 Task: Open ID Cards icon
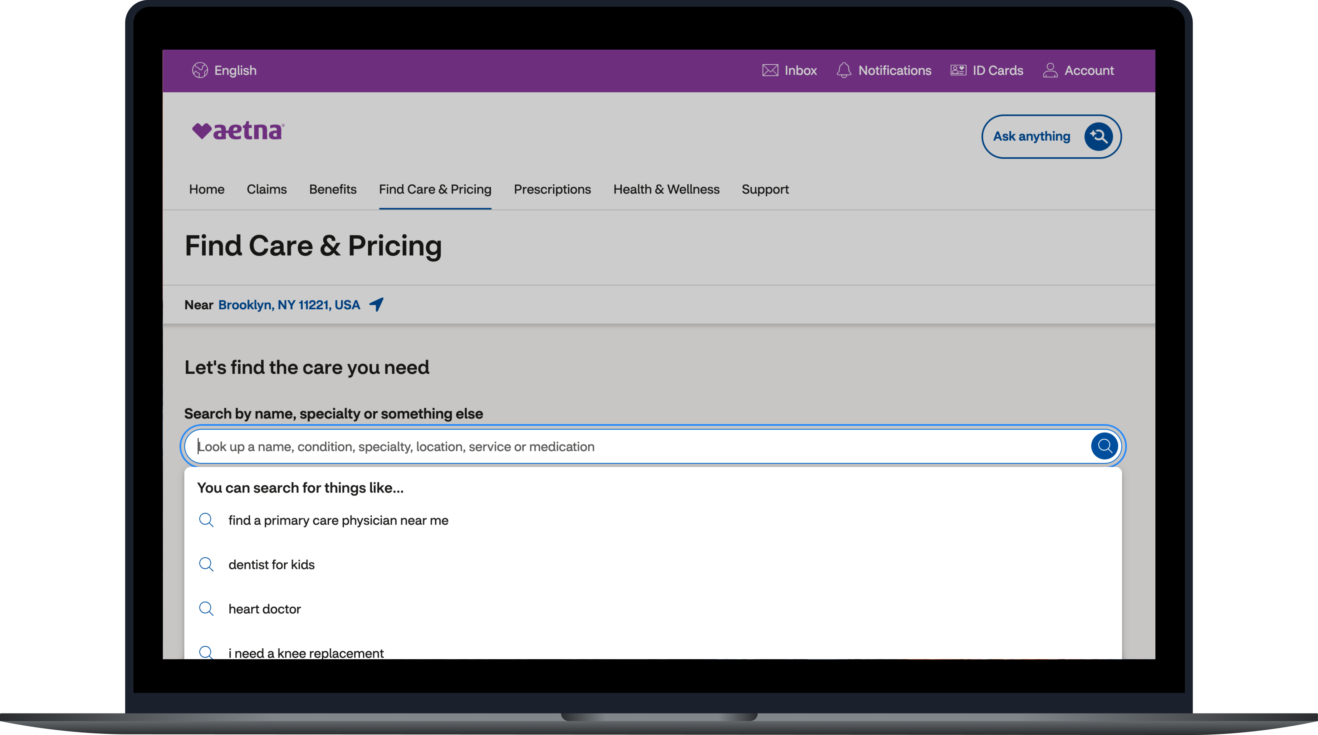[958, 70]
